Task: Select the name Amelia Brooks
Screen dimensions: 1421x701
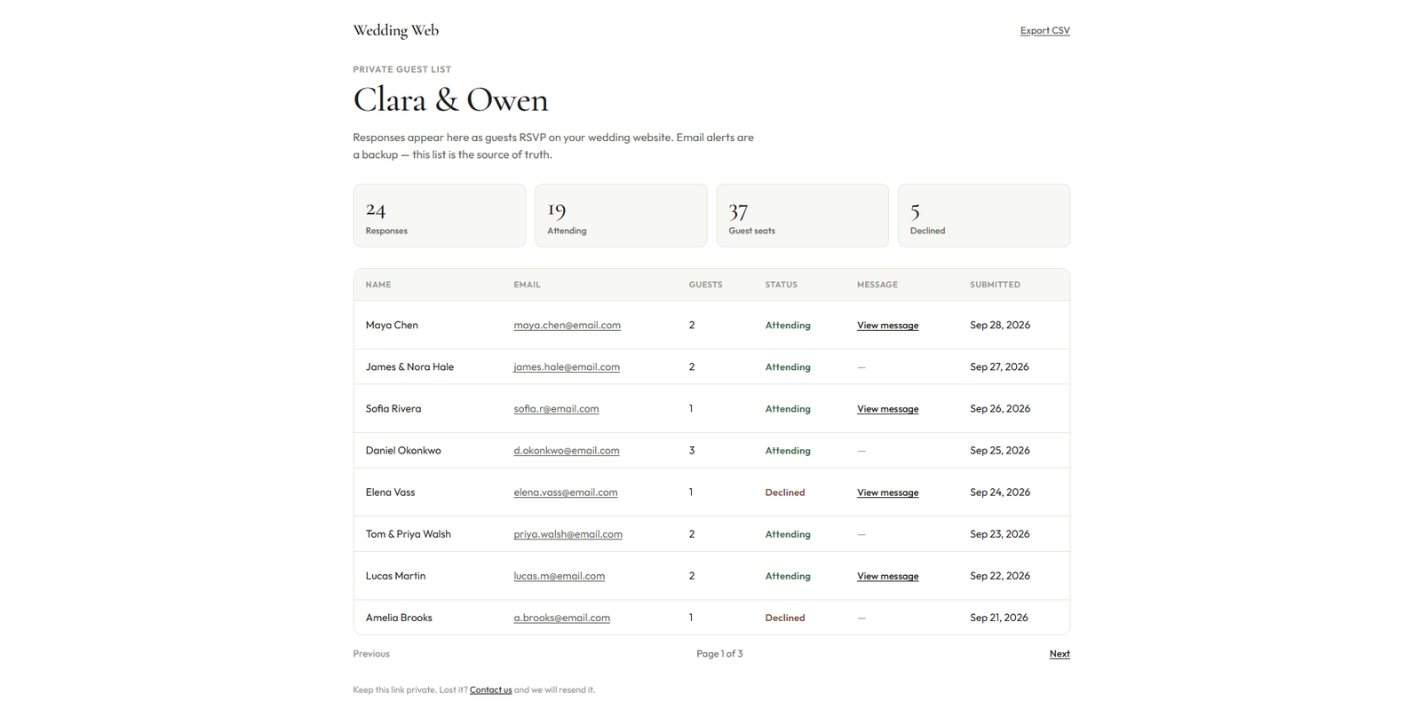Action: (x=399, y=617)
